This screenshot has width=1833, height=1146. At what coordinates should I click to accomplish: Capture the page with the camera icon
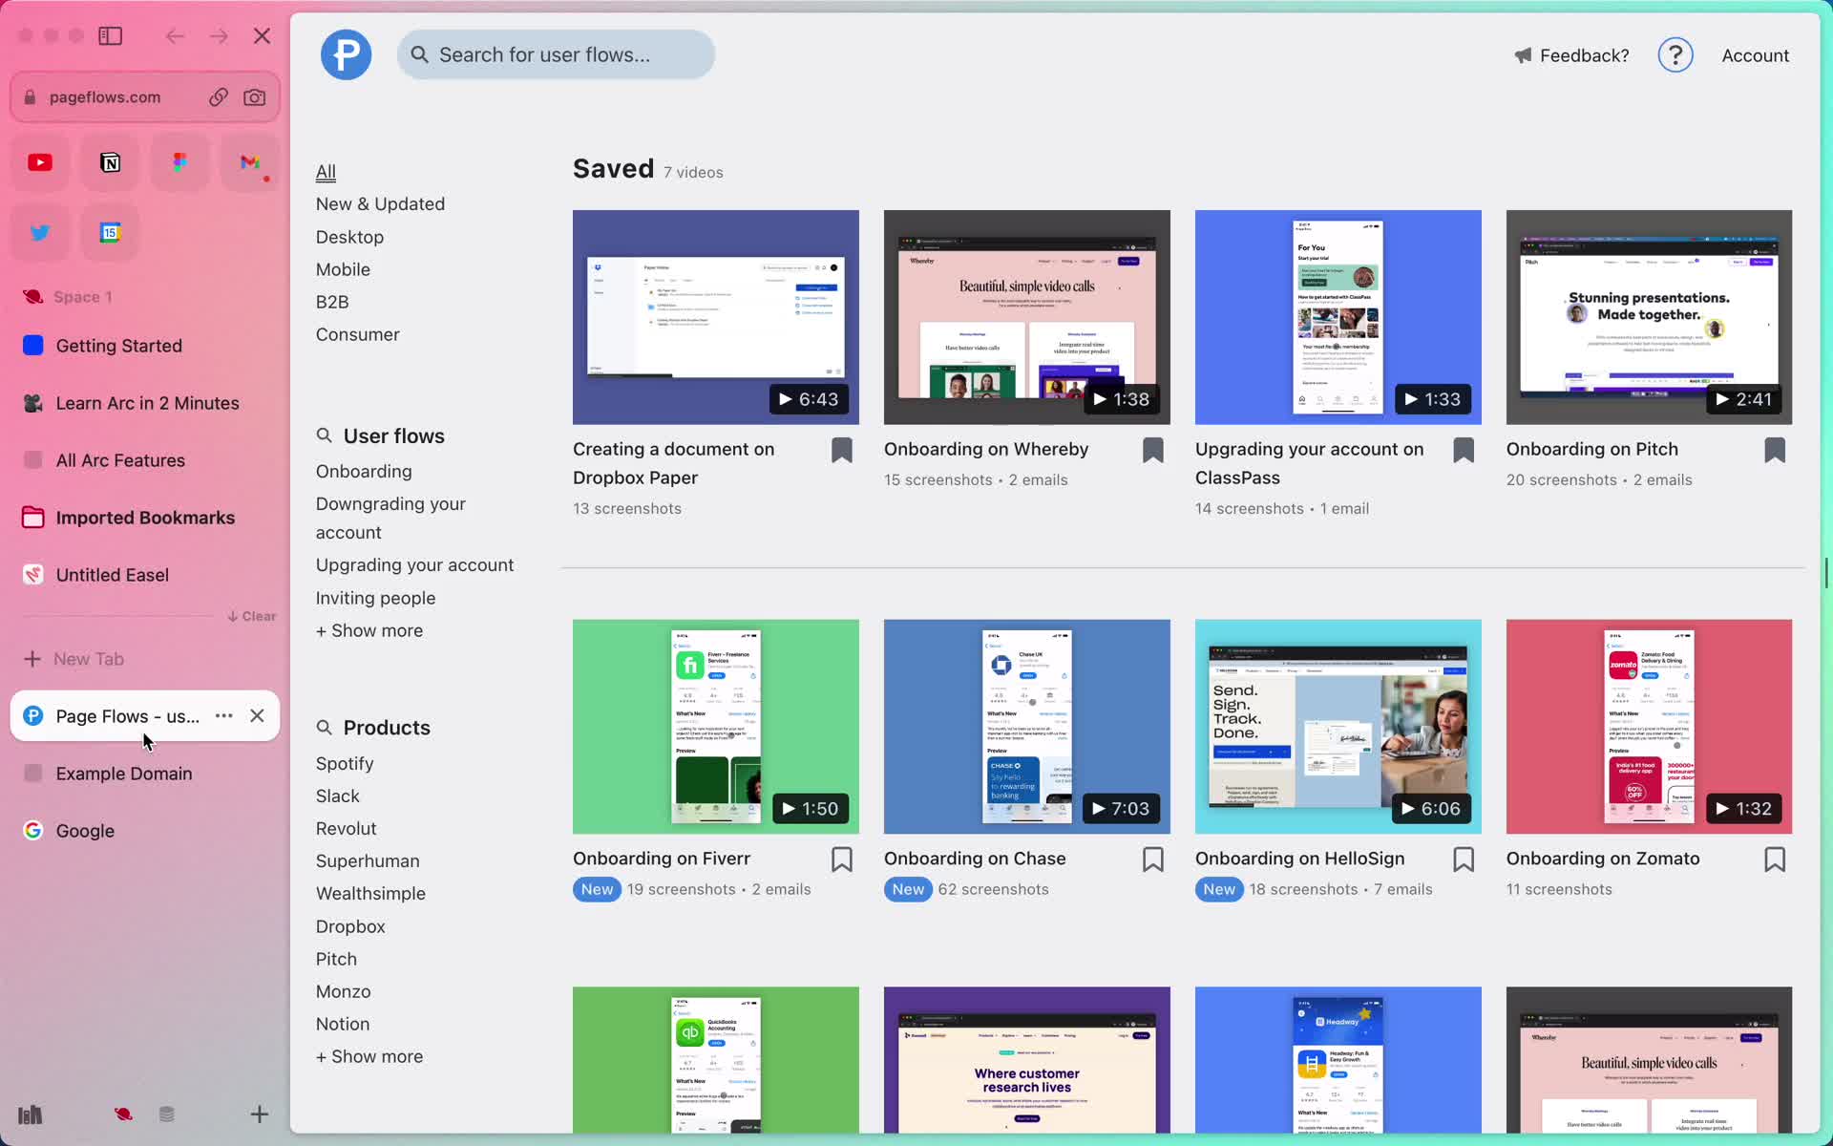(x=255, y=97)
